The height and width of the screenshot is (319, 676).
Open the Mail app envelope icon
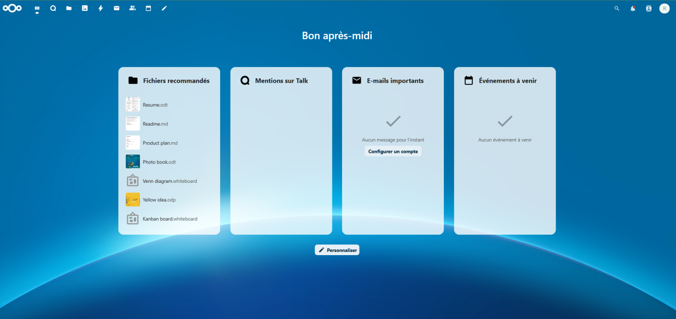coord(117,8)
